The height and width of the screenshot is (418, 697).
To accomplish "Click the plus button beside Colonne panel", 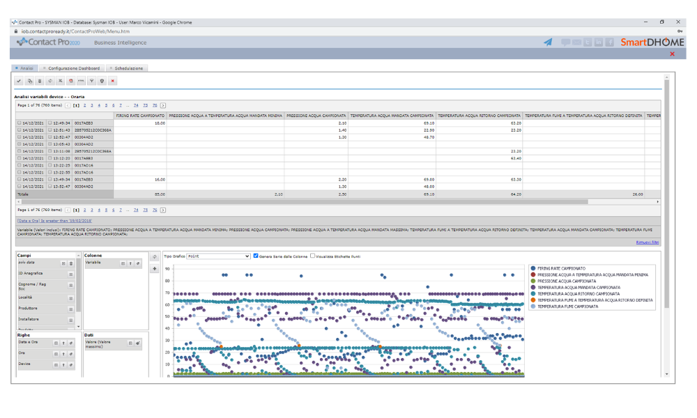I will pyautogui.click(x=154, y=268).
